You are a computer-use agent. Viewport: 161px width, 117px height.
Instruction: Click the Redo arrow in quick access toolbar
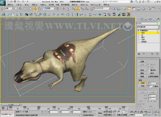pos(23,2)
